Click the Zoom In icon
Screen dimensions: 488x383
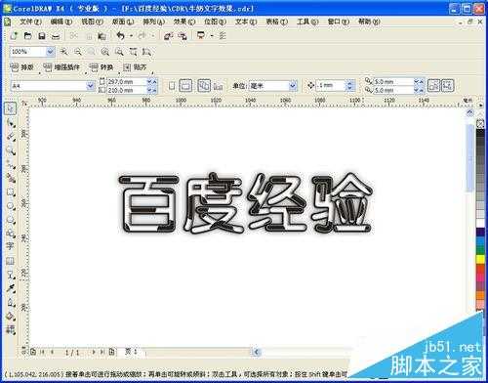[x=64, y=52]
